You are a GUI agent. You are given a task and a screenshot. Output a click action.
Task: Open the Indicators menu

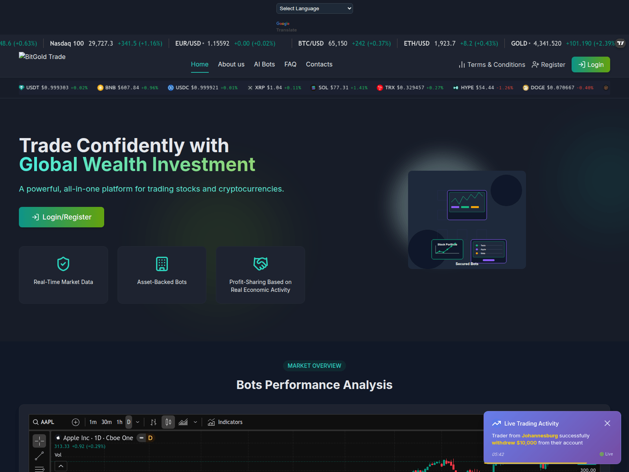coord(225,422)
